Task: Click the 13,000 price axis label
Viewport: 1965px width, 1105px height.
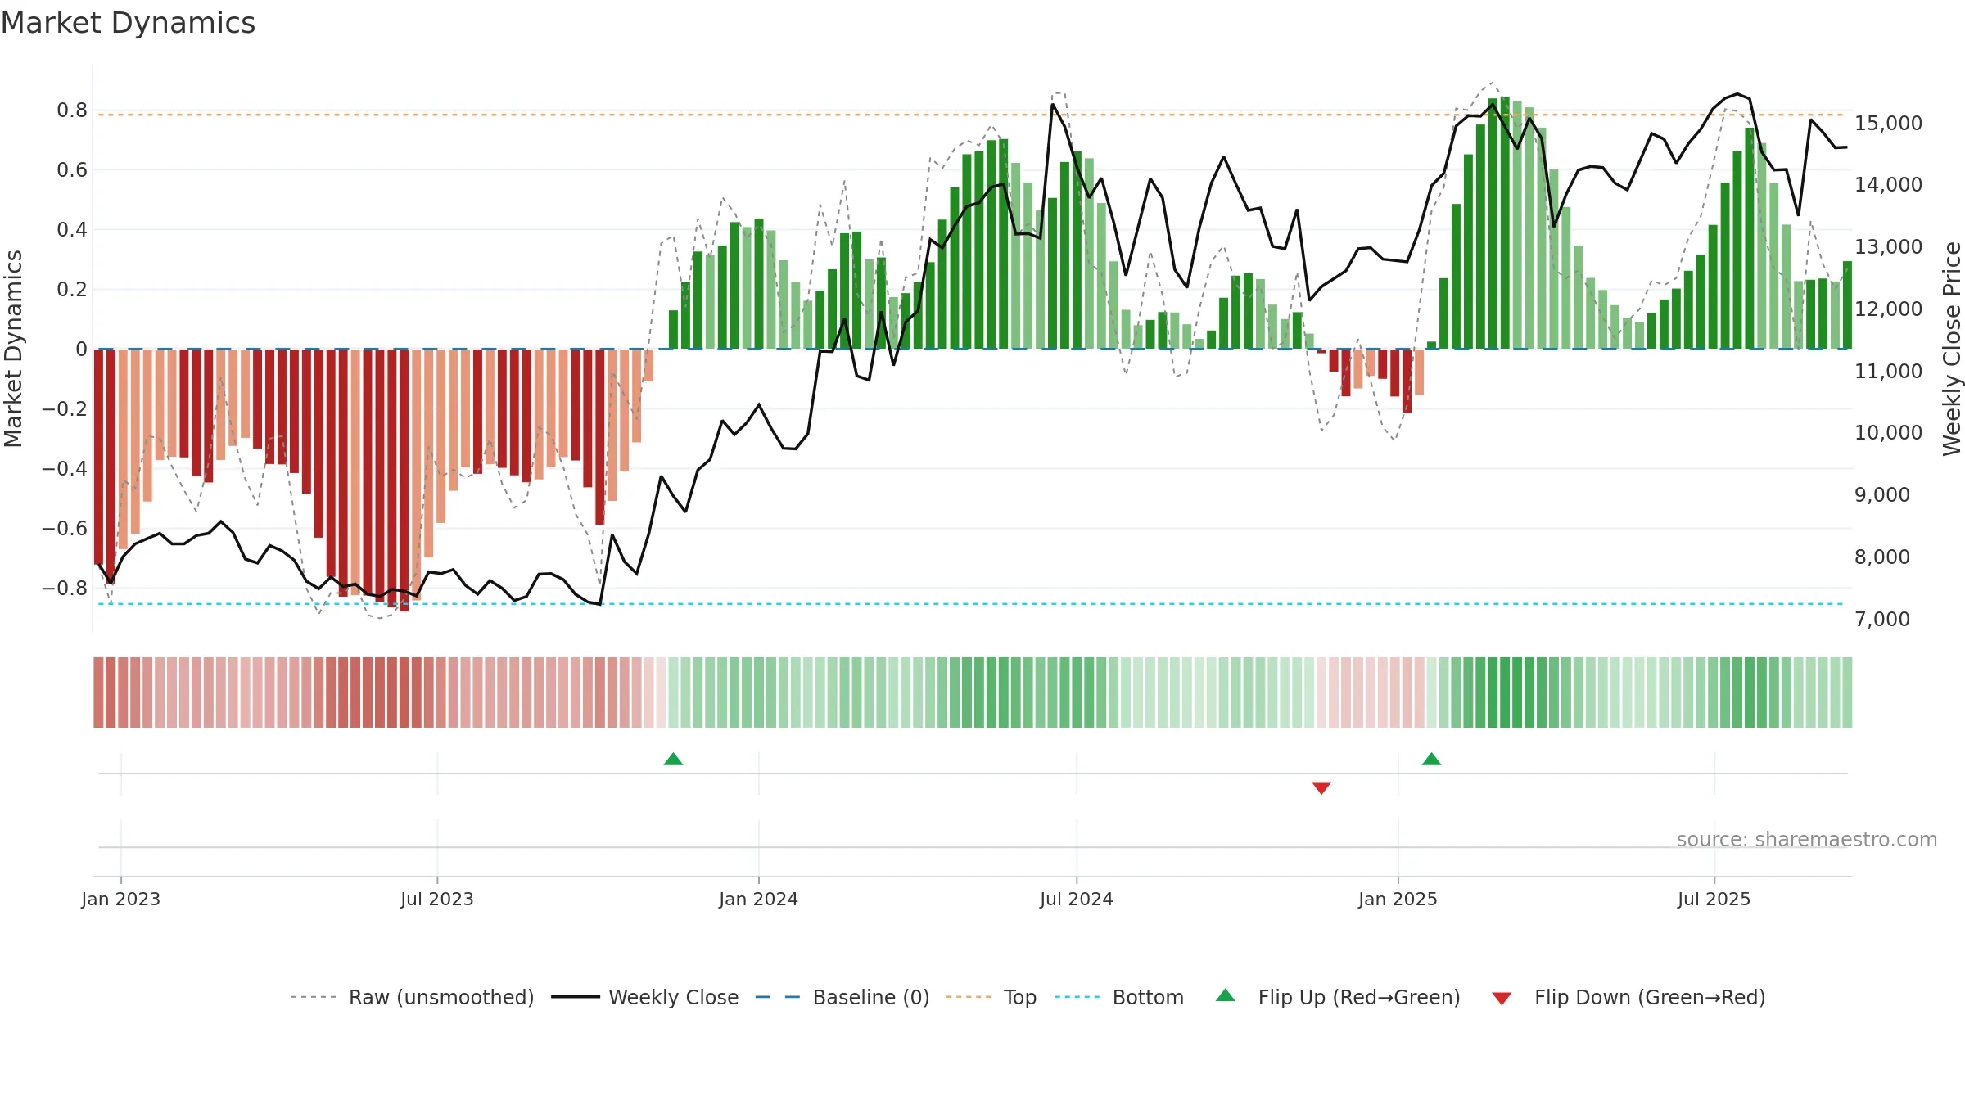Action: [1889, 246]
